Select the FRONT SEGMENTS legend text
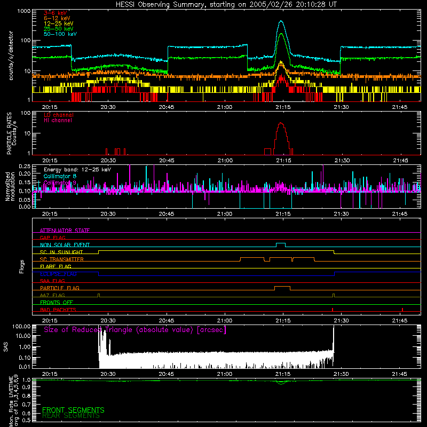427x427 pixels. point(73,410)
